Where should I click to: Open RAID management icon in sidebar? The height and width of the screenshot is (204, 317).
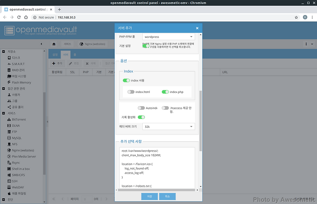[9, 70]
